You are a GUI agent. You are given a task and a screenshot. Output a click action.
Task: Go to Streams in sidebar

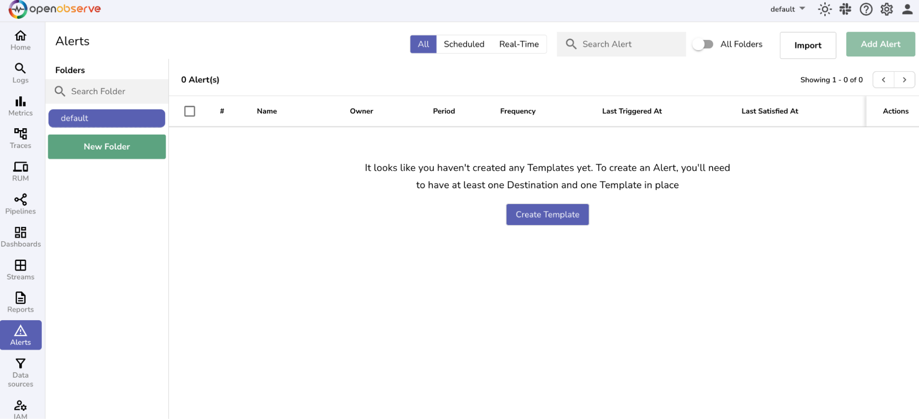coord(20,270)
